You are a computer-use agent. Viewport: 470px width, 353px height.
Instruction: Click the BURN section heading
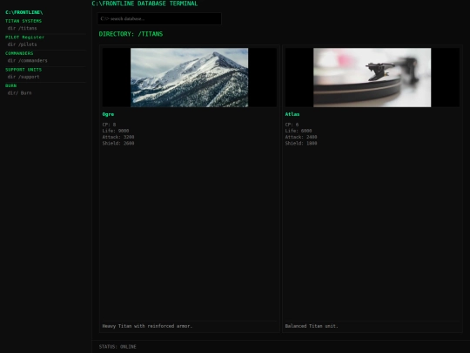click(x=11, y=85)
